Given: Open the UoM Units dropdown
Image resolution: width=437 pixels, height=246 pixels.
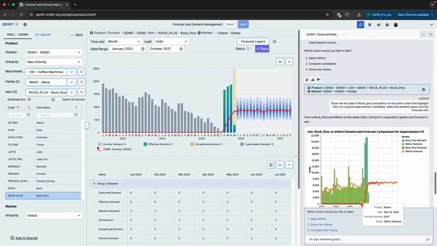Looking at the screenshot, I should (171, 41).
